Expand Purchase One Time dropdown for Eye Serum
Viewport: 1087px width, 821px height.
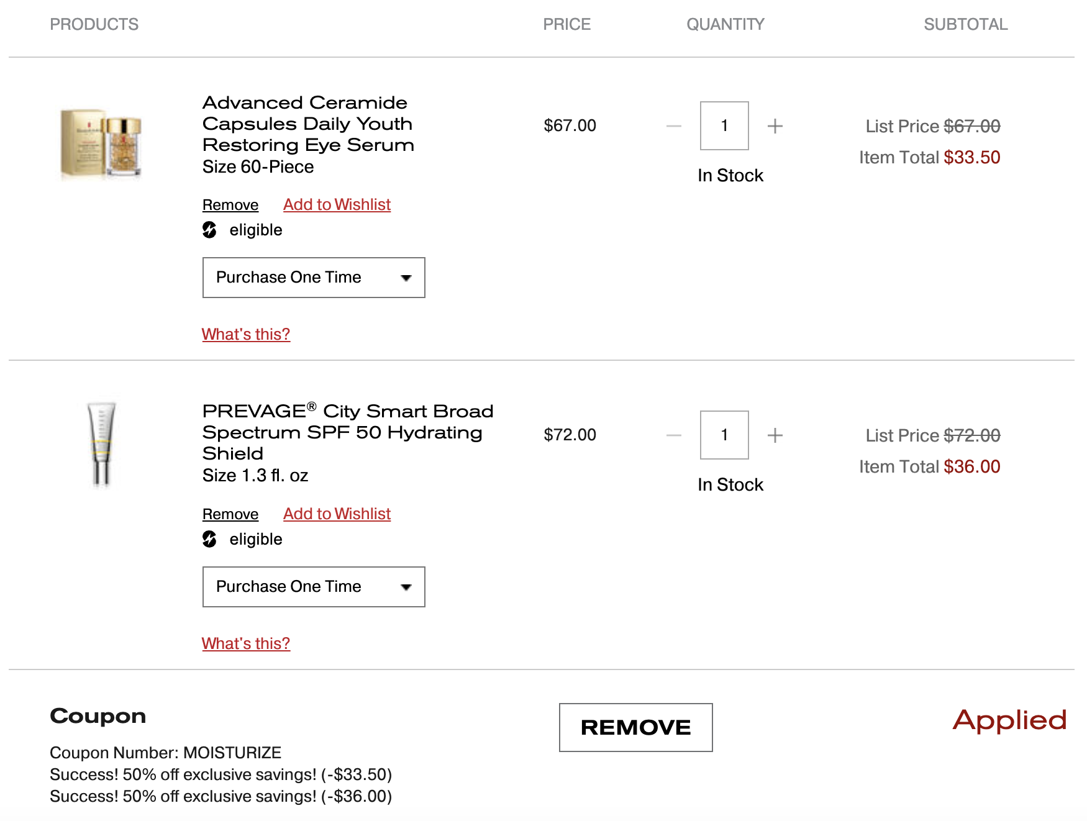point(314,278)
